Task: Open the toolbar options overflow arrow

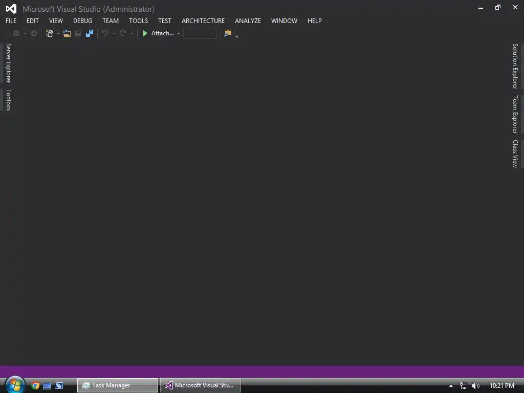Action: (237, 36)
